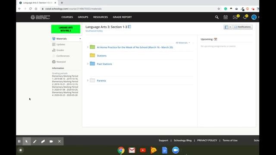
Task: Open a new browser tab
Action: point(62,3)
